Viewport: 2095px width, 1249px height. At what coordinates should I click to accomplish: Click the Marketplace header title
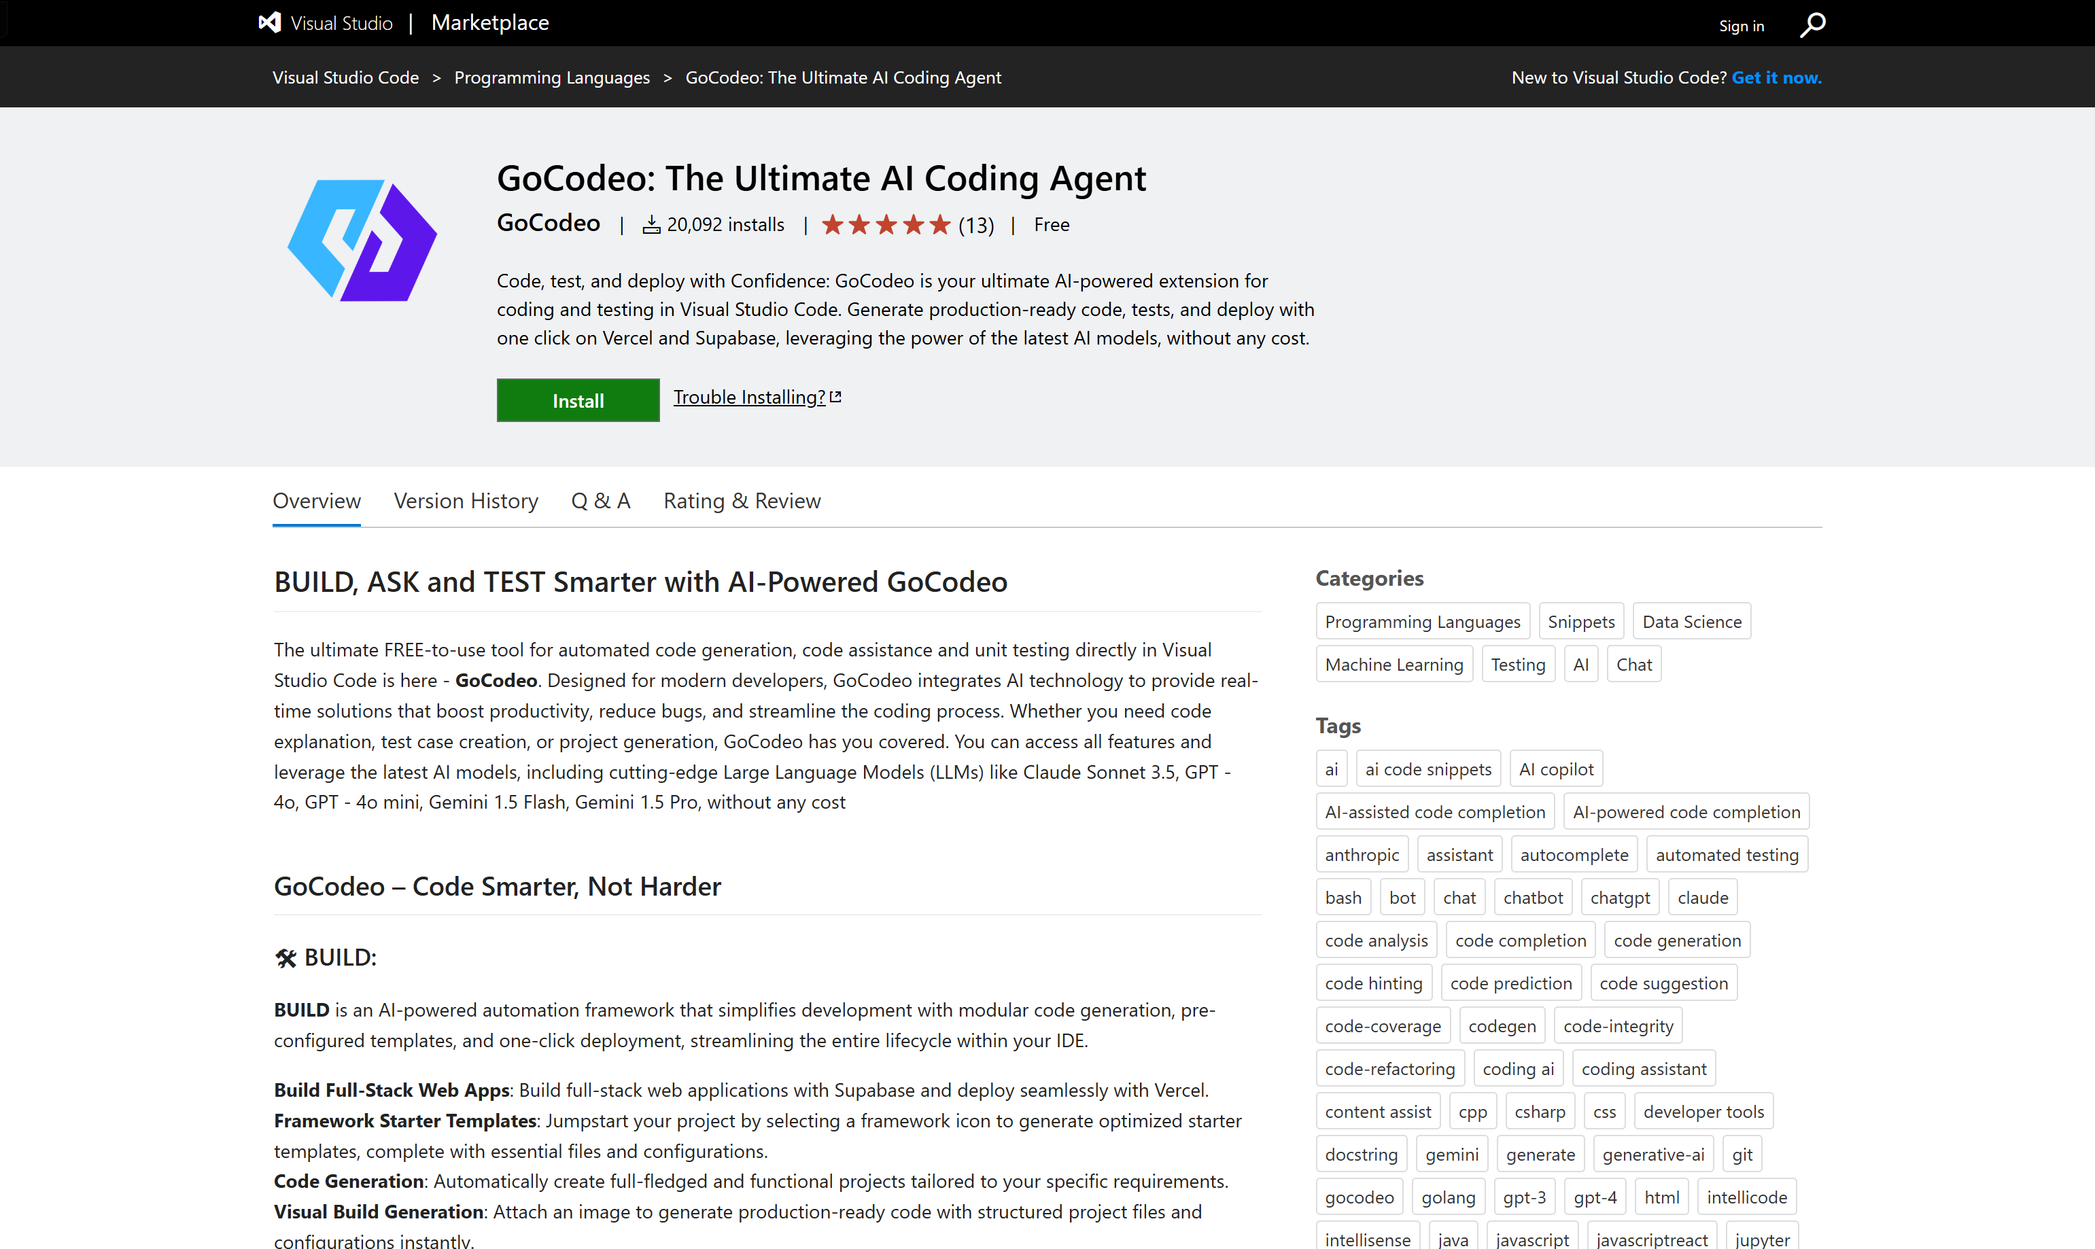[490, 22]
